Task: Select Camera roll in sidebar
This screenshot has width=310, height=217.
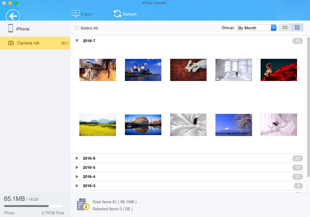Action: point(35,43)
